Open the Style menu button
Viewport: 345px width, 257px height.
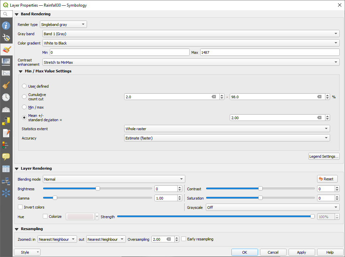[27, 252]
